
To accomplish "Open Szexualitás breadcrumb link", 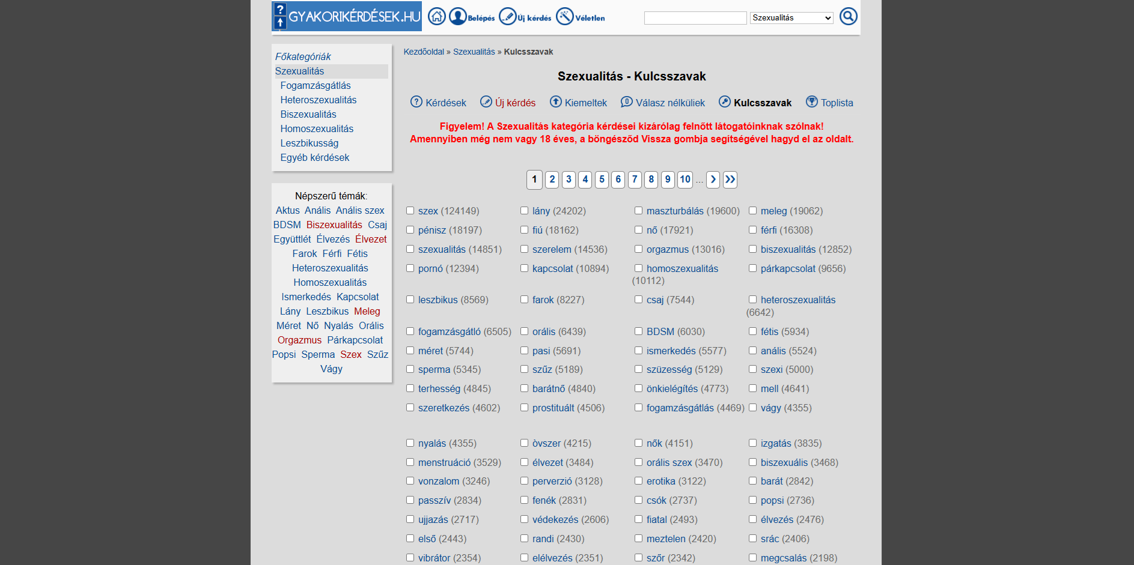I will [x=474, y=52].
